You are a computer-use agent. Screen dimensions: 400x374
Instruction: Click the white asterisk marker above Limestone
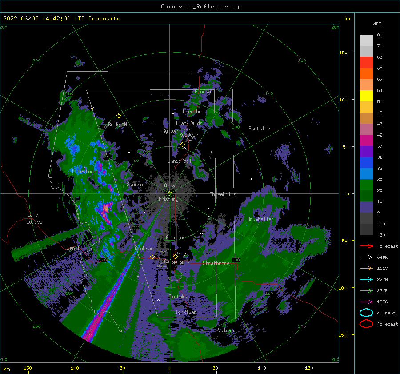[84, 168]
